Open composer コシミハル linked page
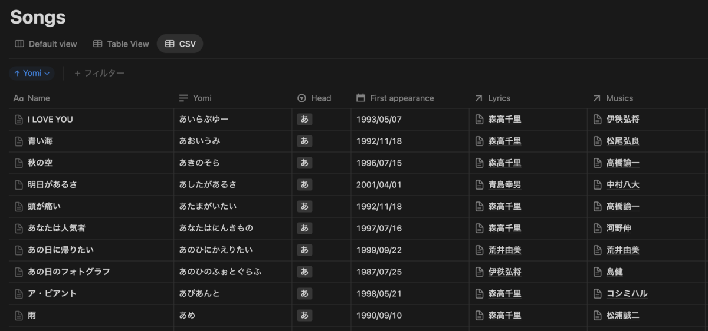Screen dimensions: 708x331 click(627, 293)
